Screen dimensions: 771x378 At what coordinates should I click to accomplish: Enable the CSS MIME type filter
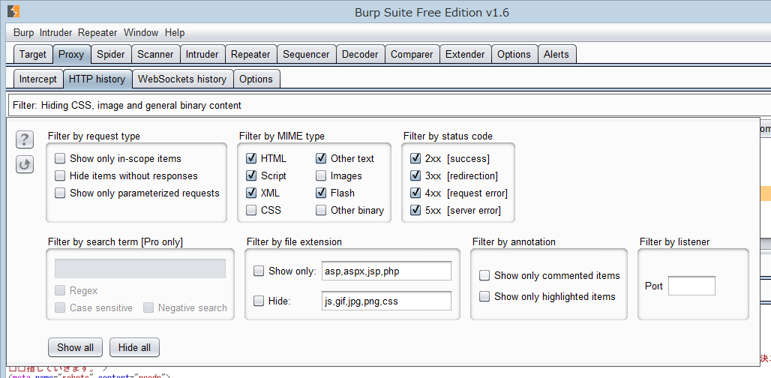coord(251,211)
